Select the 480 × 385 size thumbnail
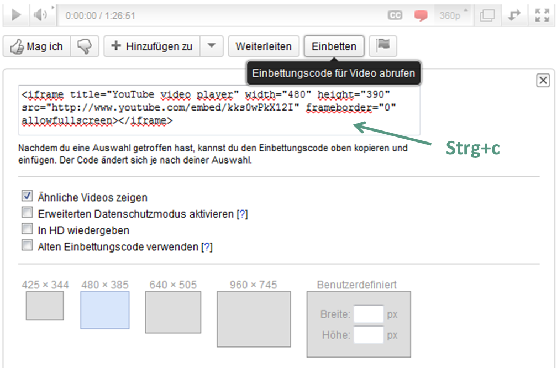 pyautogui.click(x=105, y=310)
